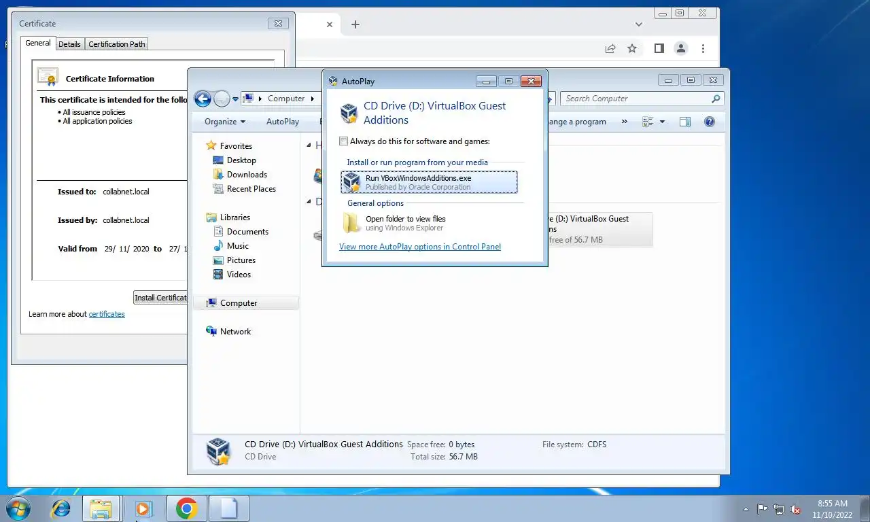Image resolution: width=870 pixels, height=522 pixels.
Task: Click the certificate icon in Certificate Information
Action: [x=48, y=77]
